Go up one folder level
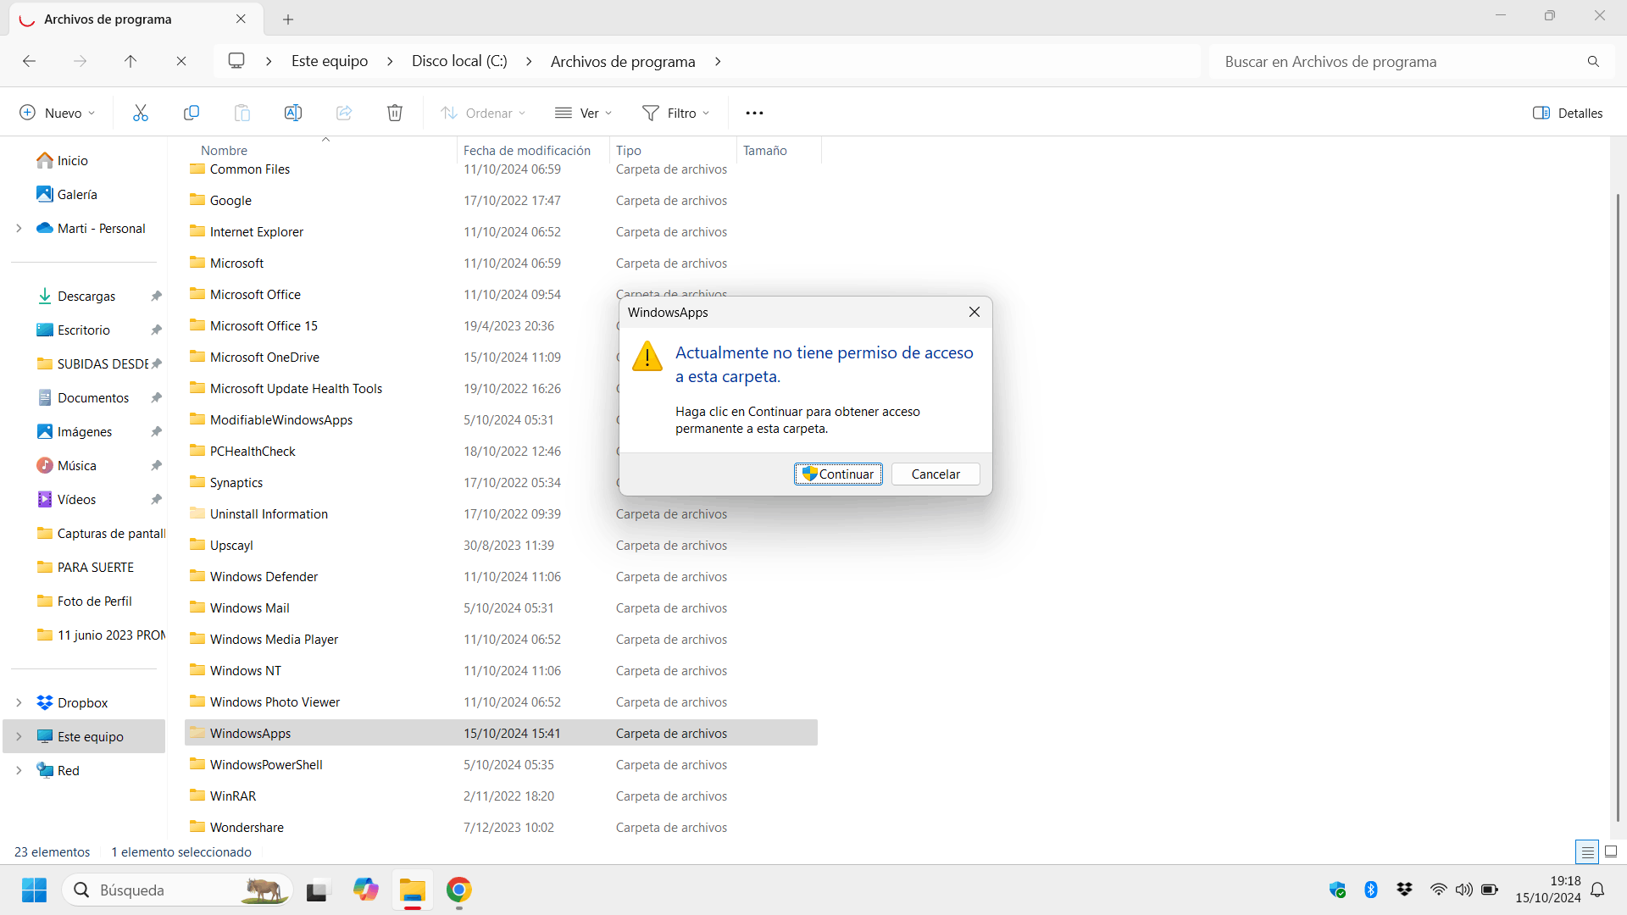Viewport: 1627px width, 915px height. (x=130, y=61)
